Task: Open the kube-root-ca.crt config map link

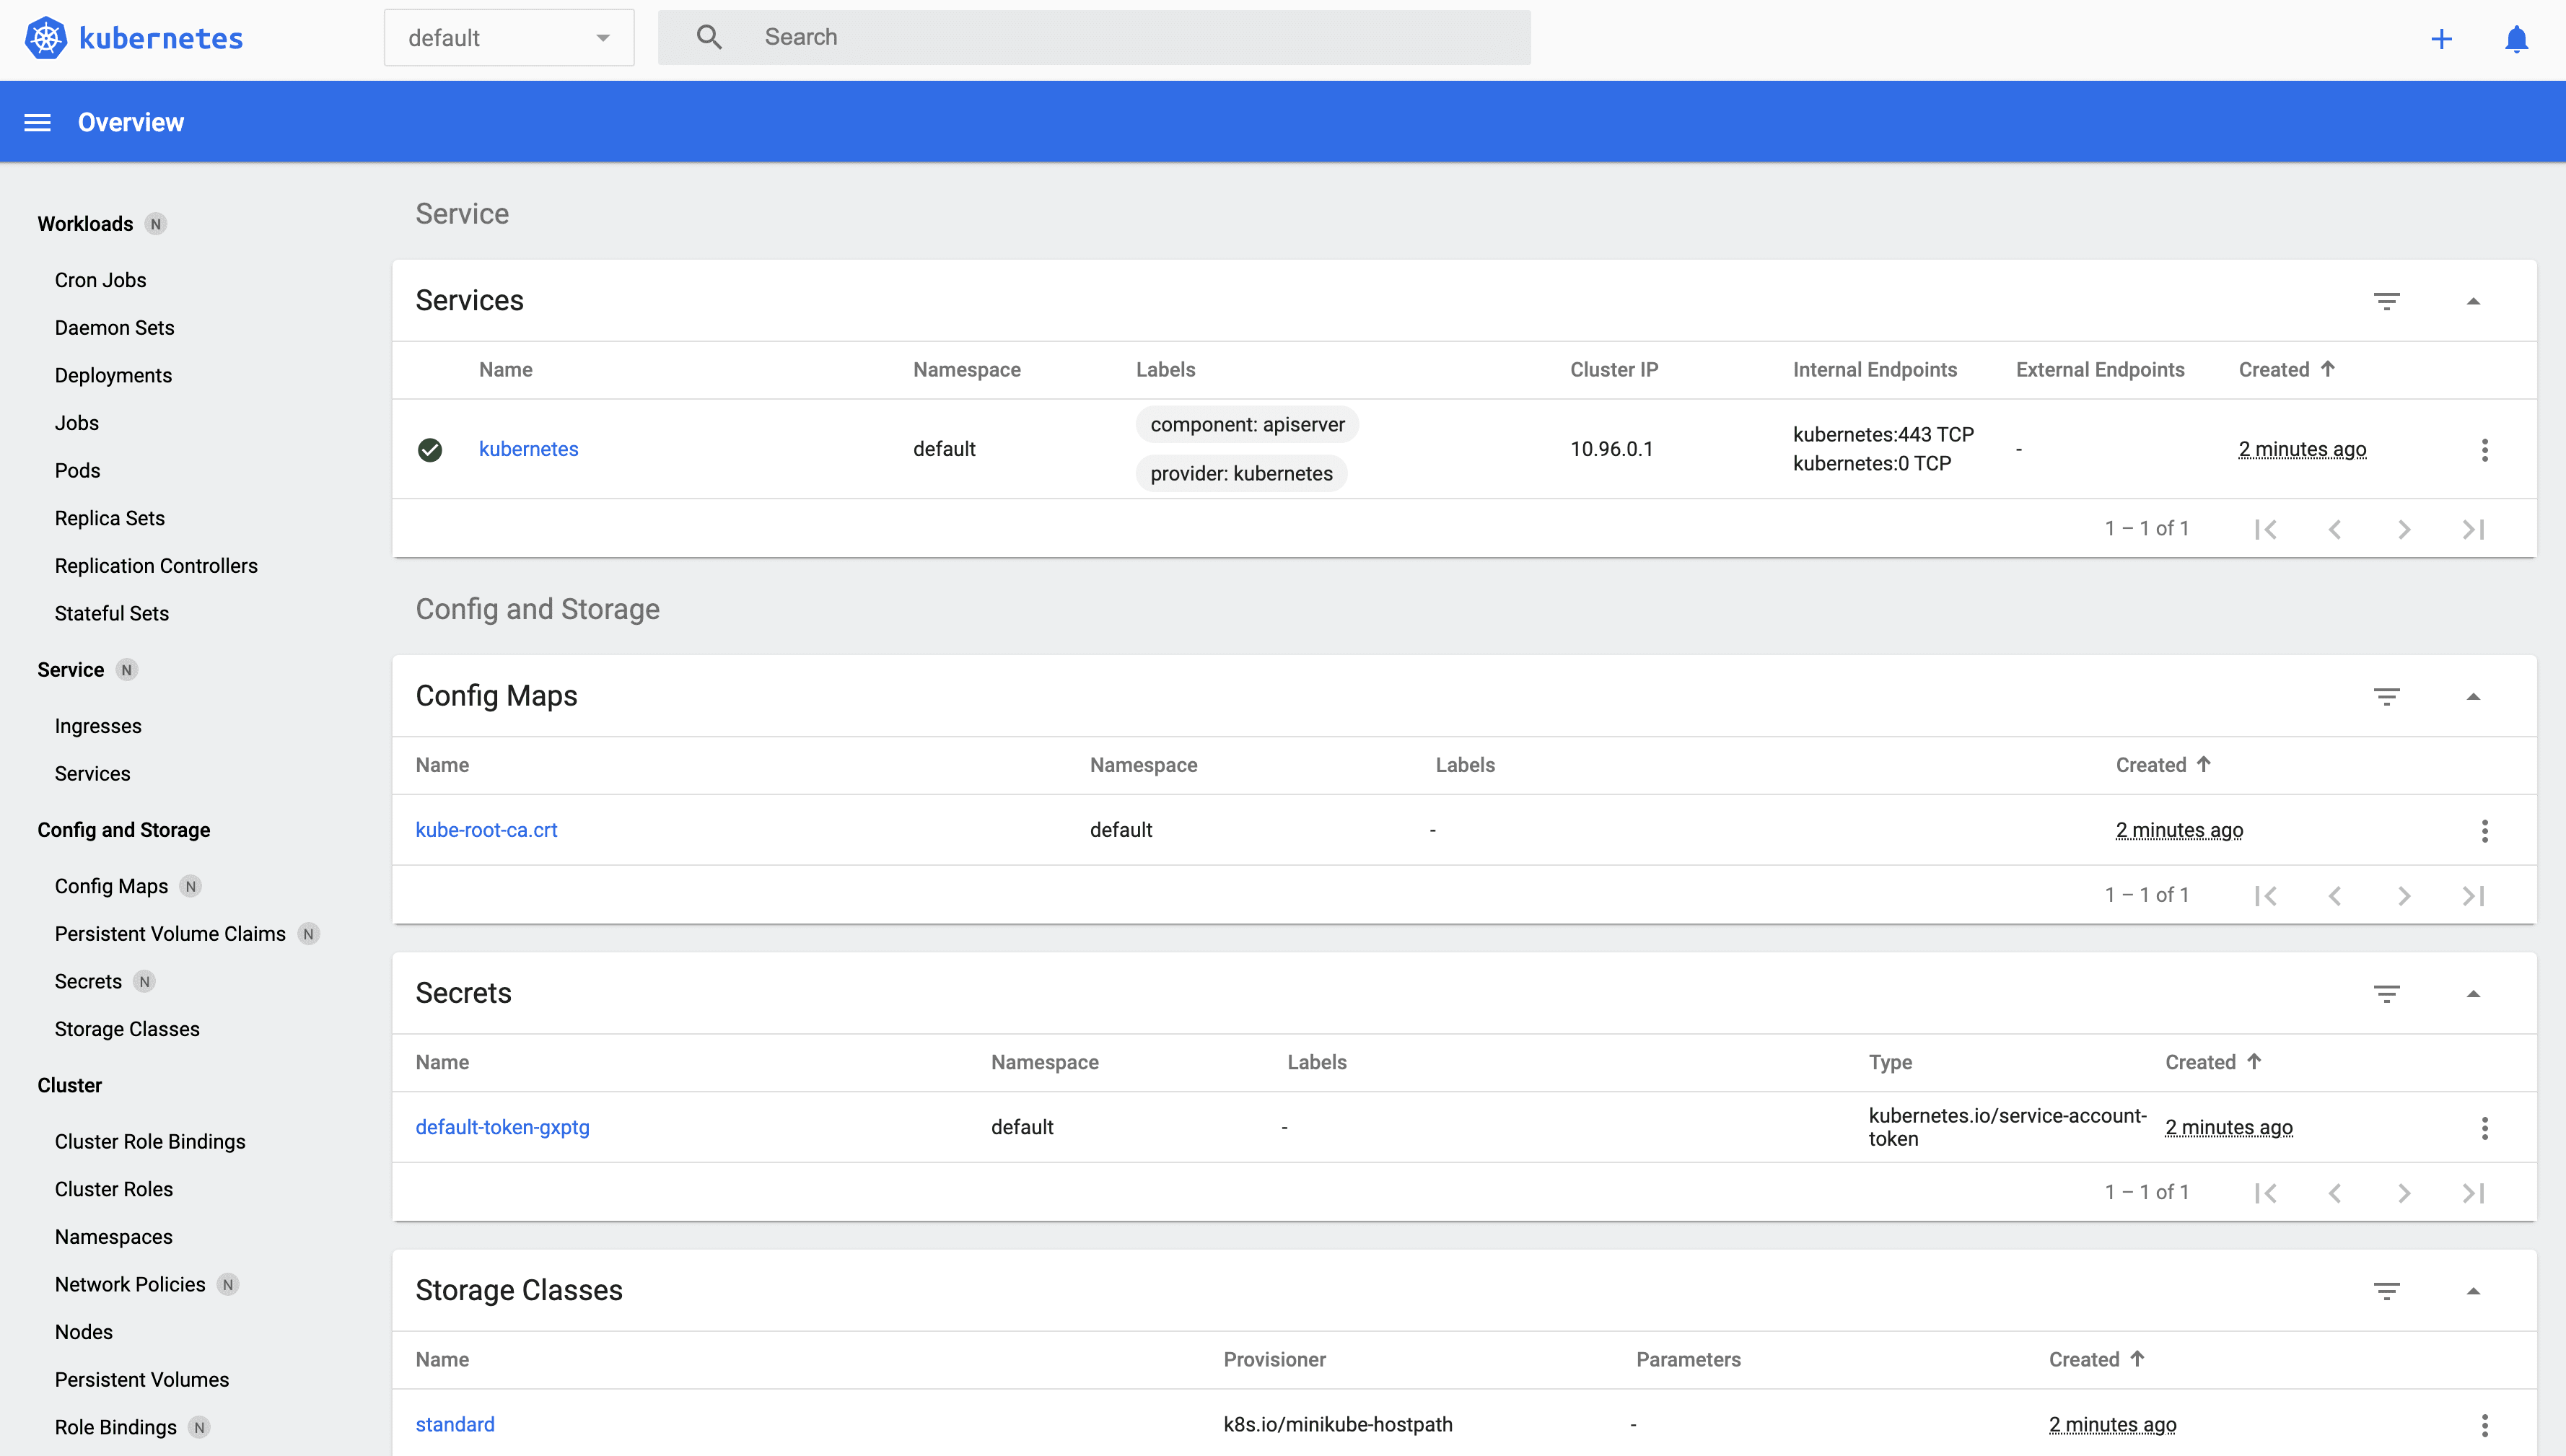Action: (x=486, y=830)
